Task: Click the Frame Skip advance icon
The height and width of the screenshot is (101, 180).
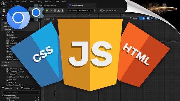Action: point(51,11)
